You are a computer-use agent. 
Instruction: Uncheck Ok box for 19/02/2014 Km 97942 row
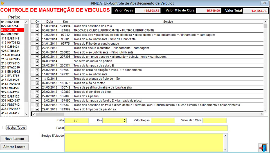pyautogui.click(x=37, y=35)
